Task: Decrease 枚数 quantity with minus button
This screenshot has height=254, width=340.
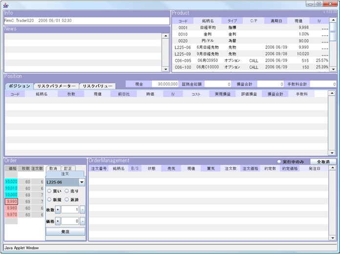Action: coord(83,210)
